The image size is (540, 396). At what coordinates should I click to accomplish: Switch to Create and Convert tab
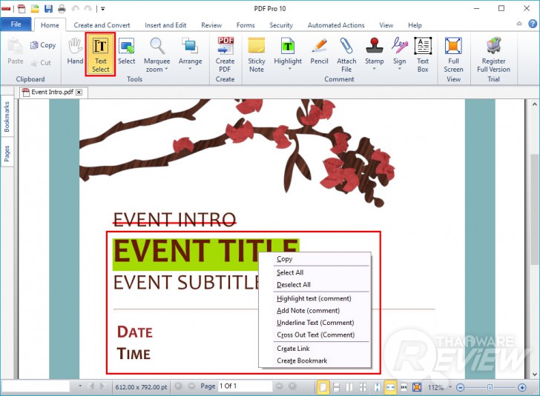(102, 25)
